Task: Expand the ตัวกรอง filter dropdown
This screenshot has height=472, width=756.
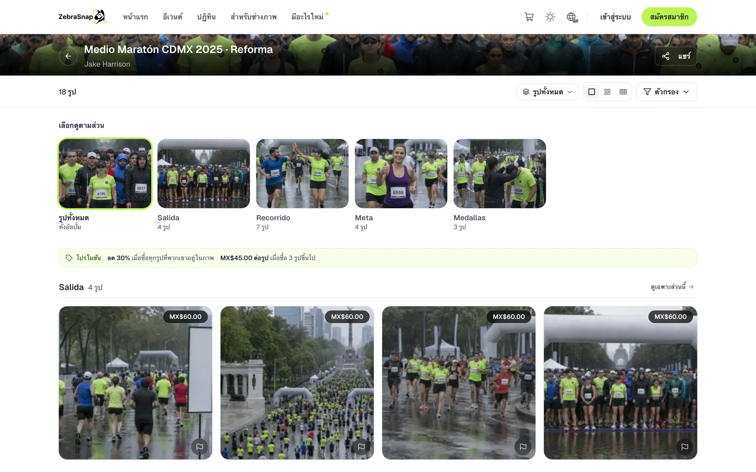Action: [x=666, y=92]
